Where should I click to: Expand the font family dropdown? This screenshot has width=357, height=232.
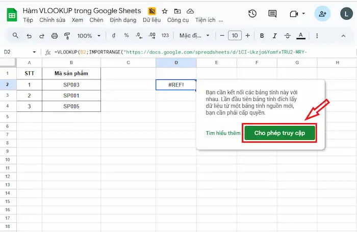click(194, 36)
